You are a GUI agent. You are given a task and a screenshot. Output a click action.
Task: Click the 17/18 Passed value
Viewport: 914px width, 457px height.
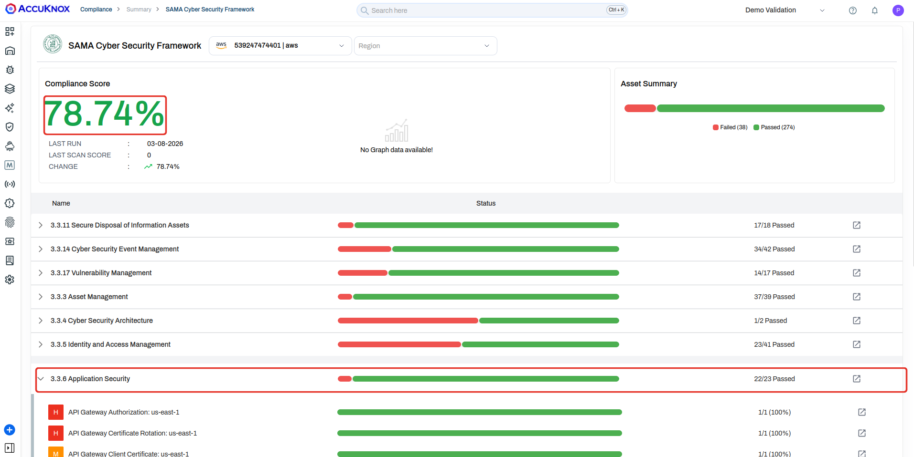tap(774, 225)
